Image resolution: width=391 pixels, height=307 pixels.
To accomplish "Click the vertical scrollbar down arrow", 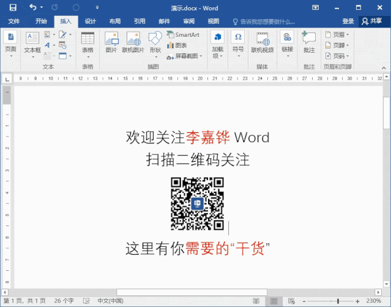I will (387, 284).
